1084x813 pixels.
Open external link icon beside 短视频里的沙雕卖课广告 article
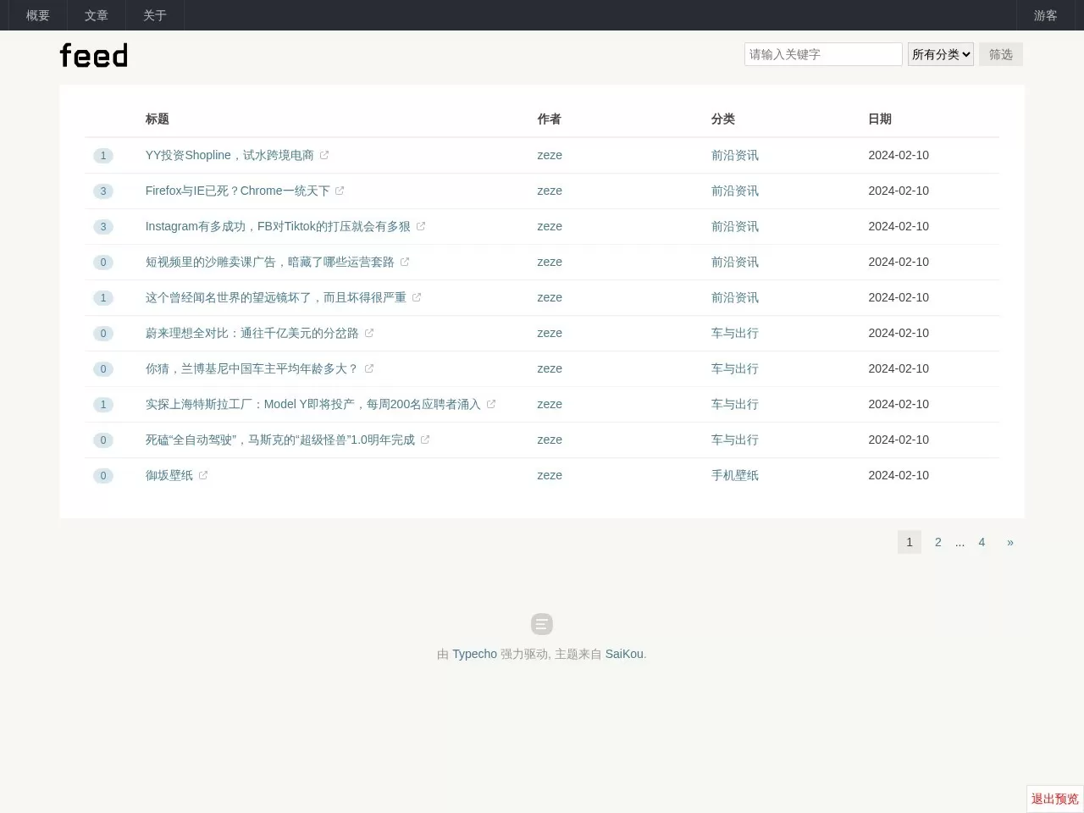405,263
